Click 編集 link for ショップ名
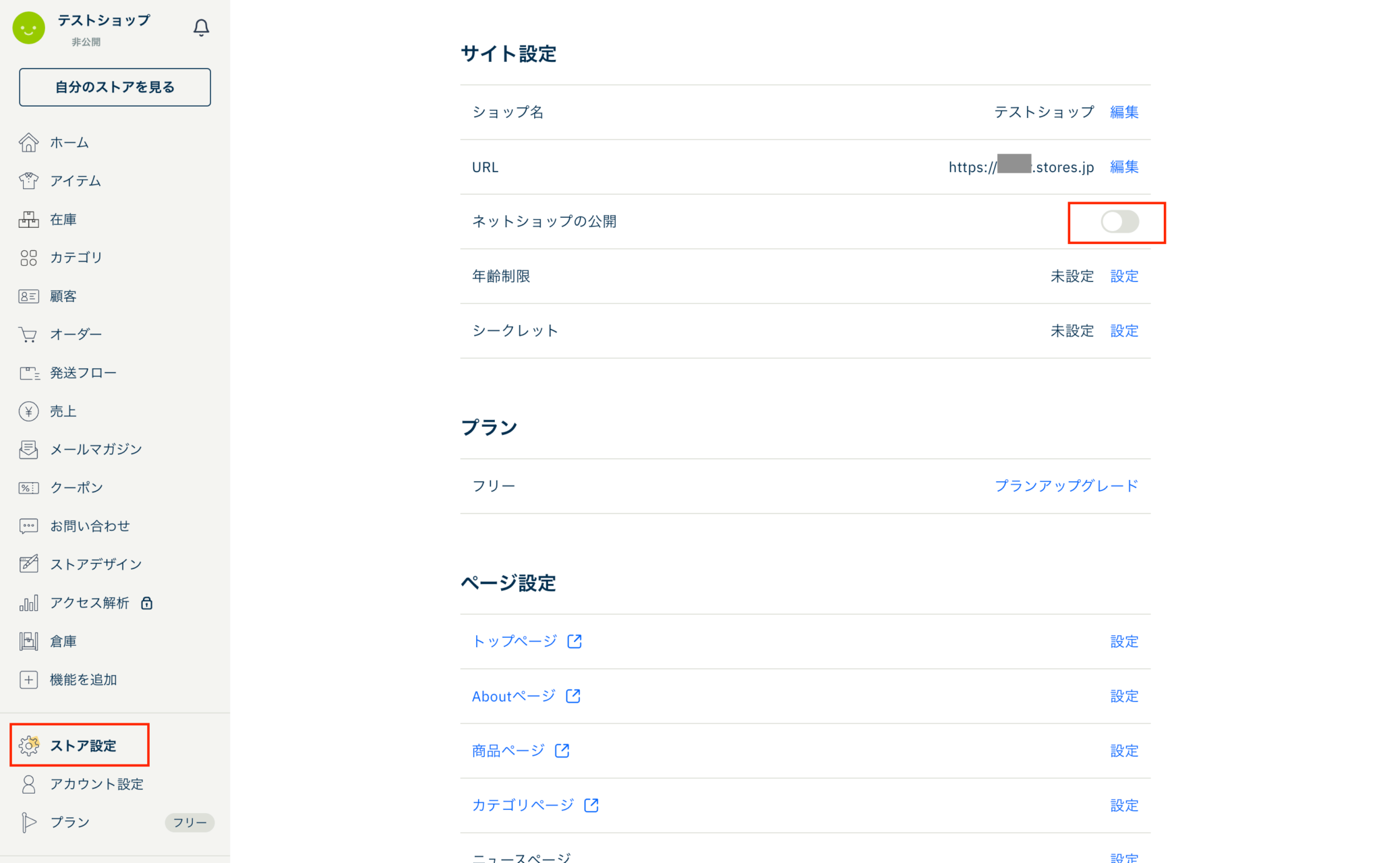 click(x=1124, y=112)
